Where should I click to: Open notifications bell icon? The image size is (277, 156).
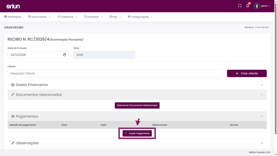point(248,6)
